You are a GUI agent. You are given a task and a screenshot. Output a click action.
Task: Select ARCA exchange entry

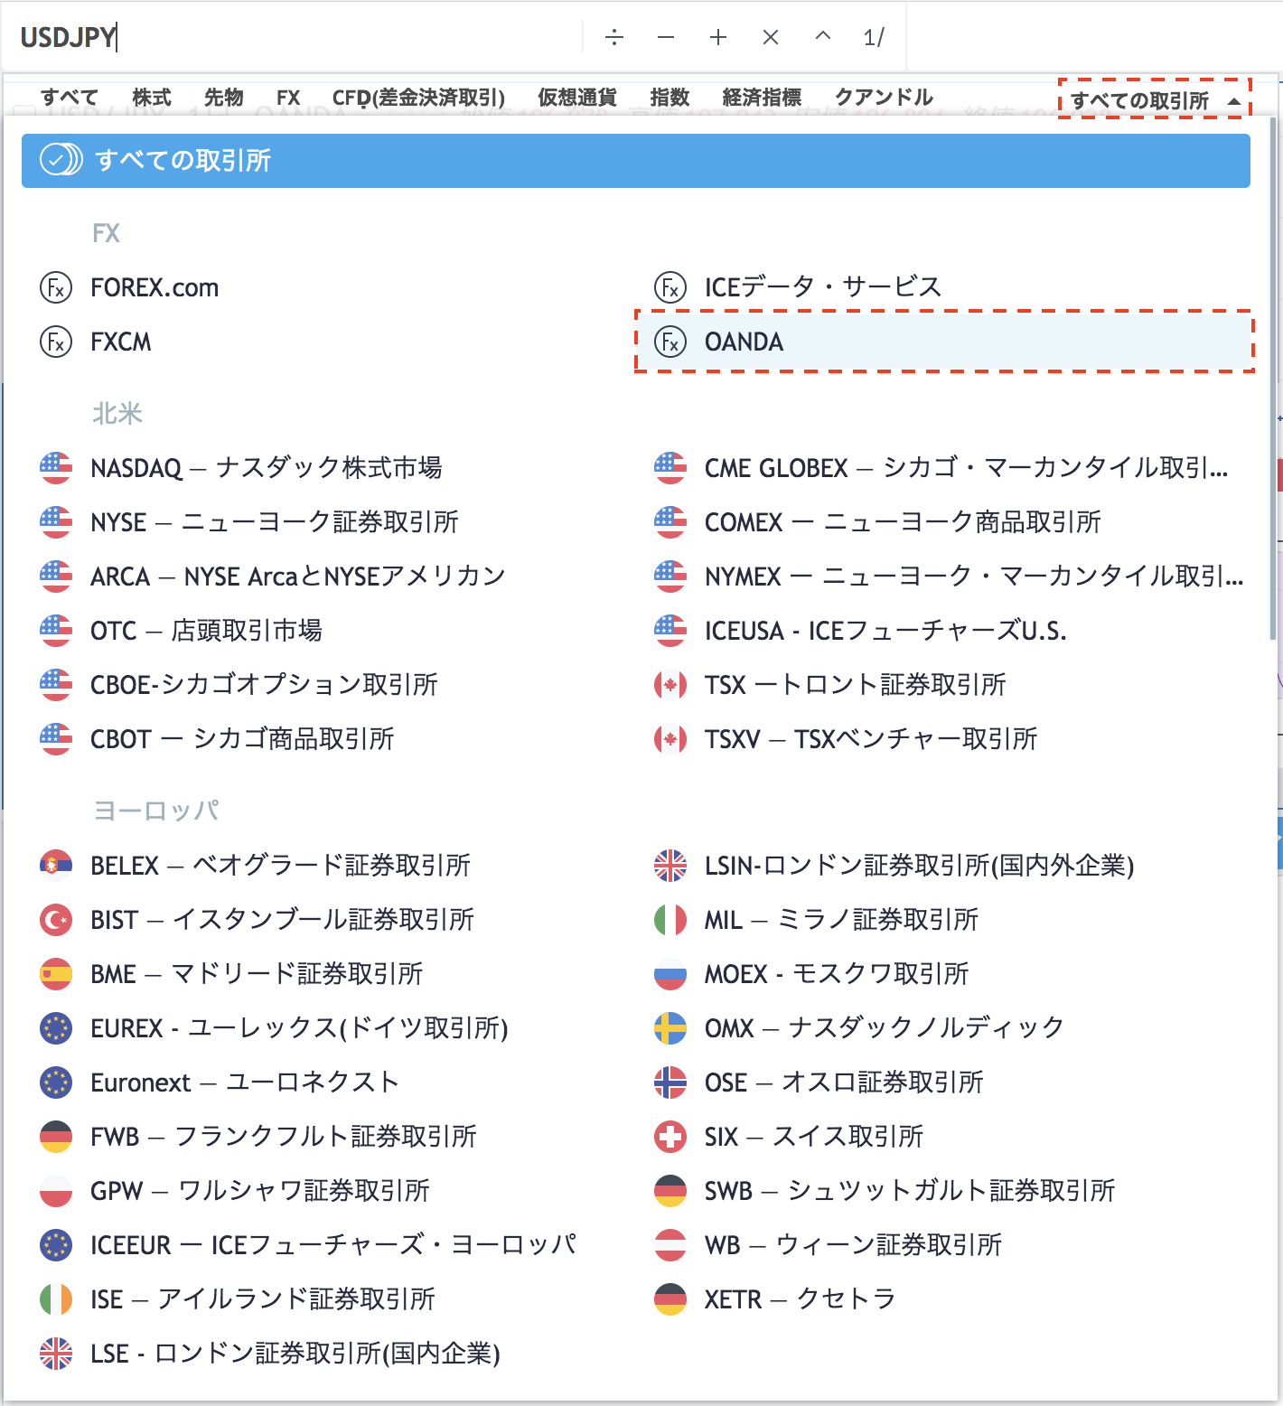click(329, 576)
